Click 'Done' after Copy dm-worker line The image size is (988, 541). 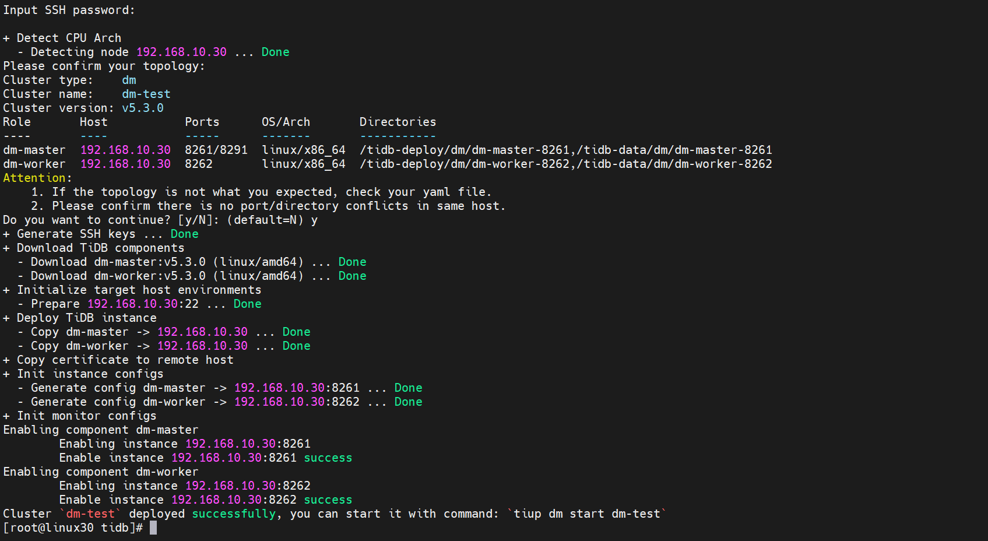click(296, 346)
